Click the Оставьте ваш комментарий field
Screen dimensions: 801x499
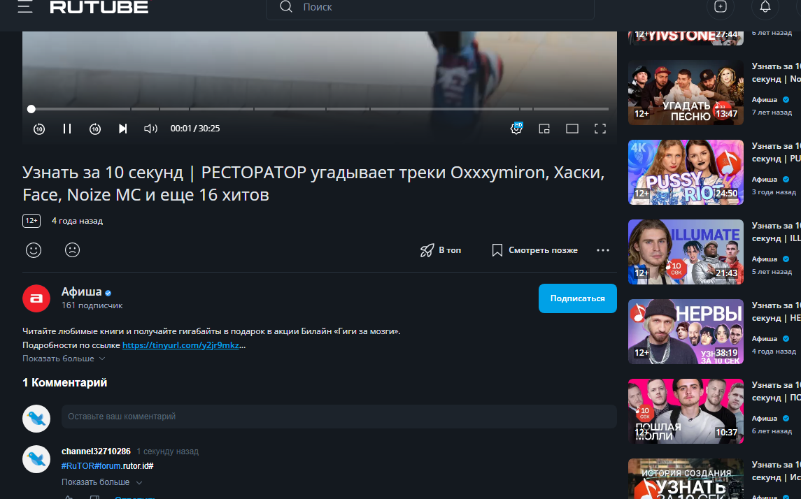pos(339,417)
